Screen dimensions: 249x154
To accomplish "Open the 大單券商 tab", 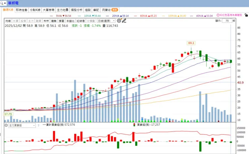I will click(48, 10).
